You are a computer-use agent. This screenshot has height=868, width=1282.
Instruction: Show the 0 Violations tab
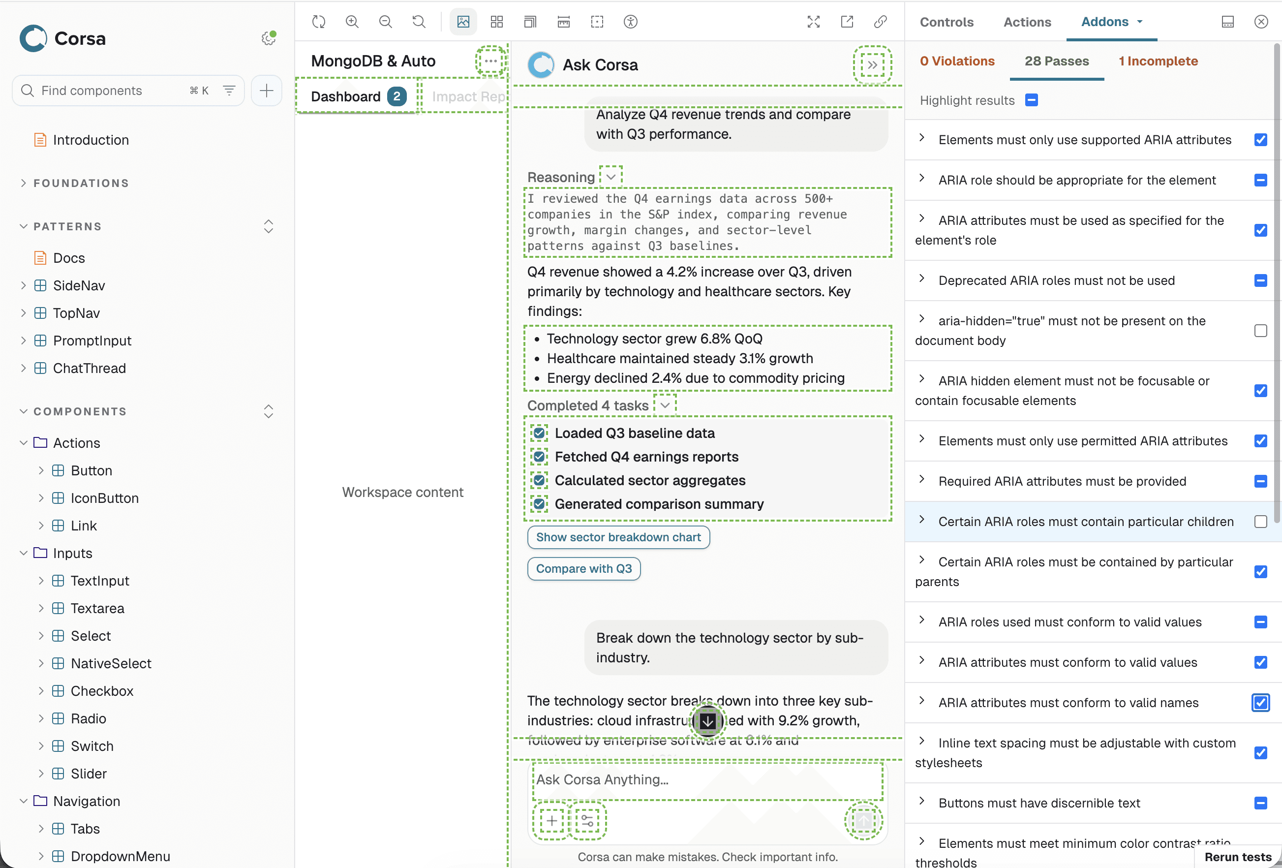(957, 61)
